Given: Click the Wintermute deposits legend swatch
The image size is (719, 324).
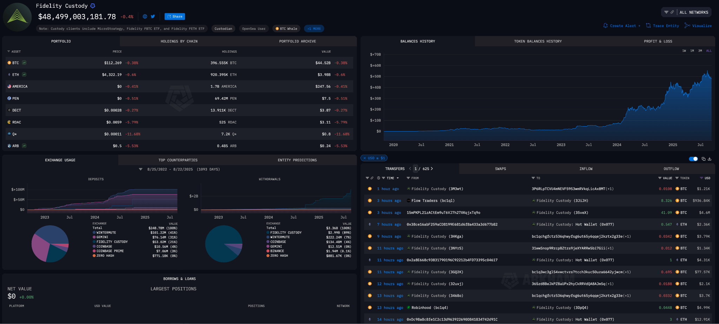Looking at the screenshot, I should (x=94, y=232).
